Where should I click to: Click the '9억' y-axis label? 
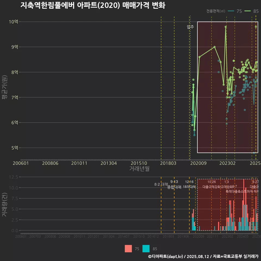click(15, 47)
